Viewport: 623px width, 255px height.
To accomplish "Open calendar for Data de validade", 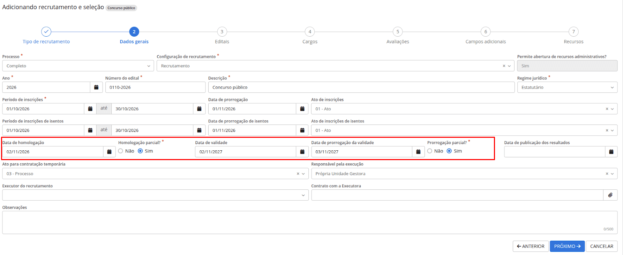I will click(302, 152).
